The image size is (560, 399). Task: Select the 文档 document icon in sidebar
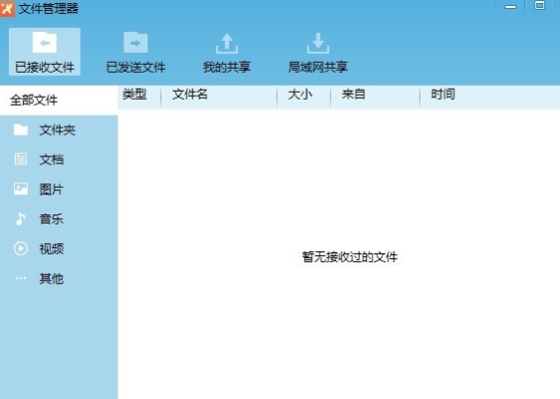tap(21, 159)
